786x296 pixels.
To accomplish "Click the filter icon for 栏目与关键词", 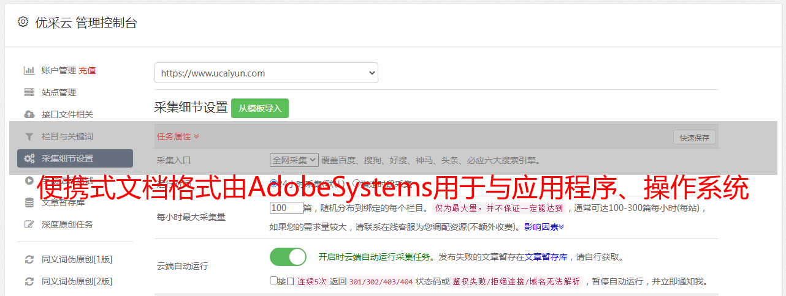I will click(29, 136).
